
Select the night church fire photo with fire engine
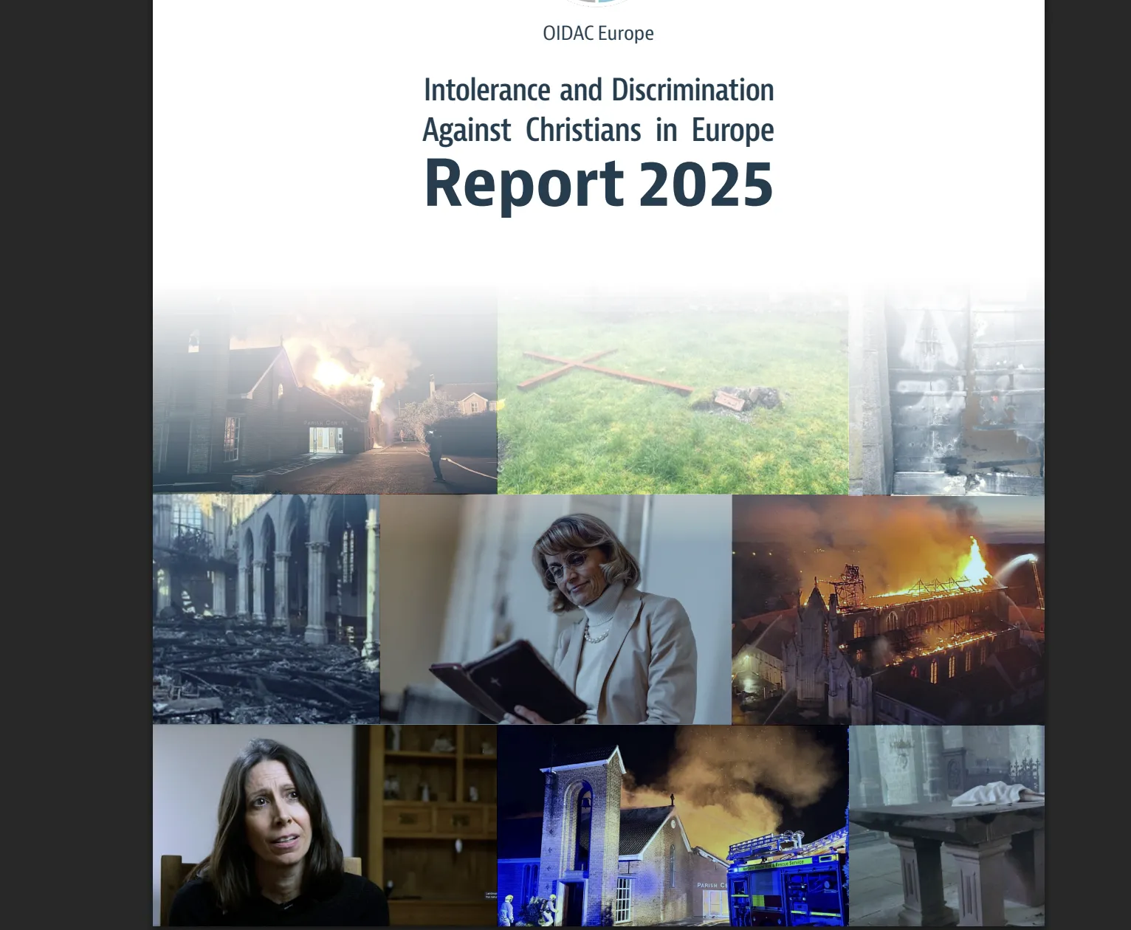(x=673, y=825)
